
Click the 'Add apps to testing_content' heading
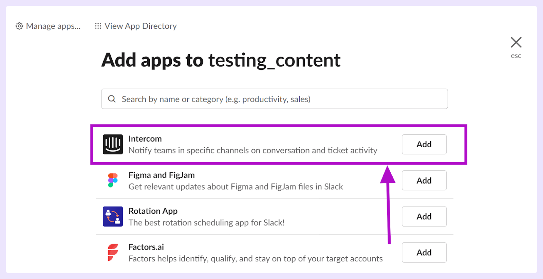[x=221, y=60]
